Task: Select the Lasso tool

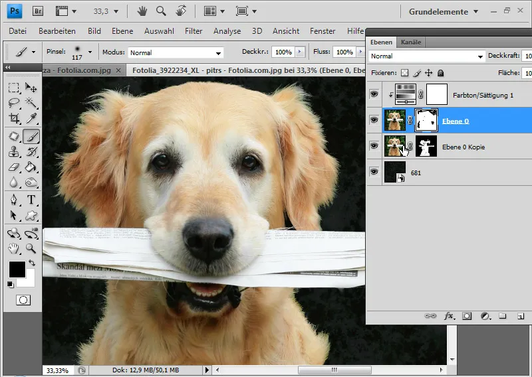Action: (14, 103)
